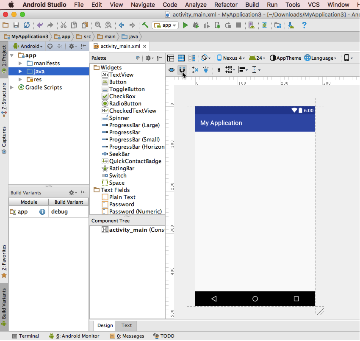The image size is (360, 341).
Task: Click the Clear All Constraints icon
Action: pos(195,70)
